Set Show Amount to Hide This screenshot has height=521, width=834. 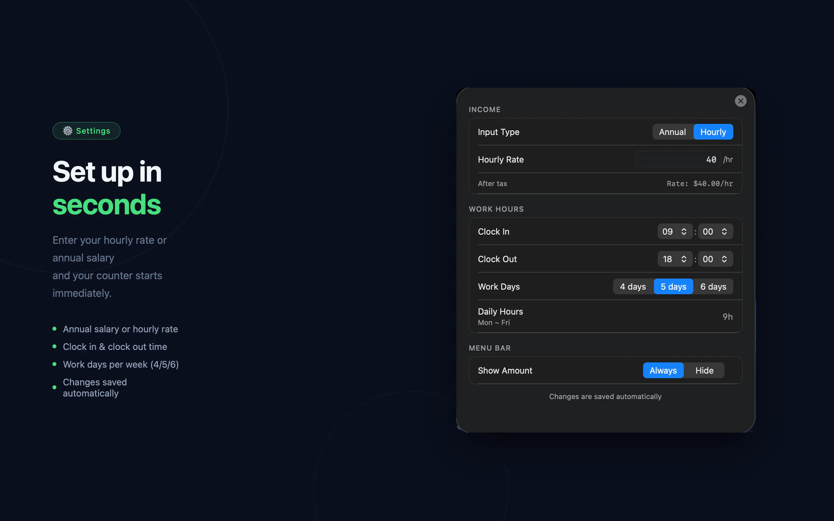pos(704,371)
